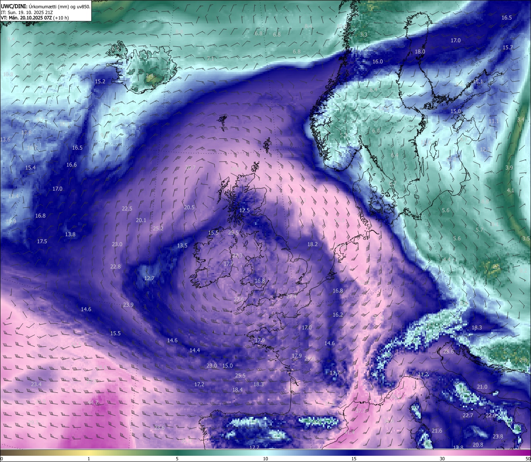Click the 13.5 value northwest of Ireland
Screen dimensions: 531x462
(x=182, y=246)
